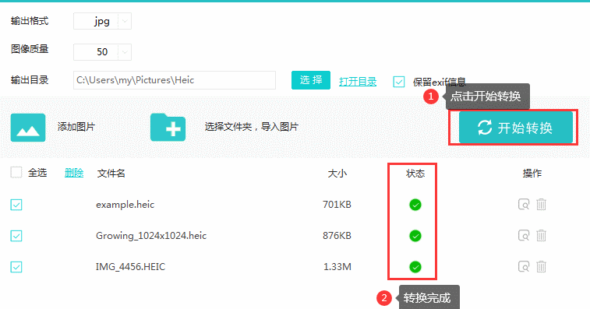The image size is (590, 309).
Task: Click the 图像质量 label
Action: [x=30, y=49]
